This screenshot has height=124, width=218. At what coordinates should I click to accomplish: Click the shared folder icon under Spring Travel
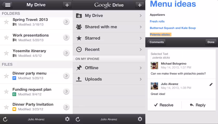(15, 25)
